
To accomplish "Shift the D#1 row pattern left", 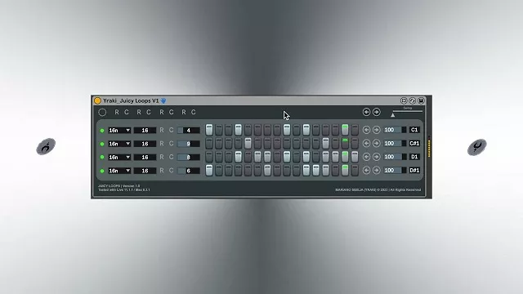I will [367, 171].
